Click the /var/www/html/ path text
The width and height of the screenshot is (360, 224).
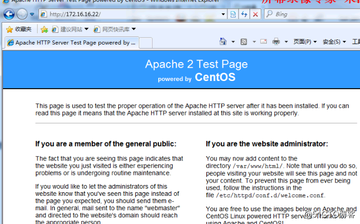click(x=258, y=166)
